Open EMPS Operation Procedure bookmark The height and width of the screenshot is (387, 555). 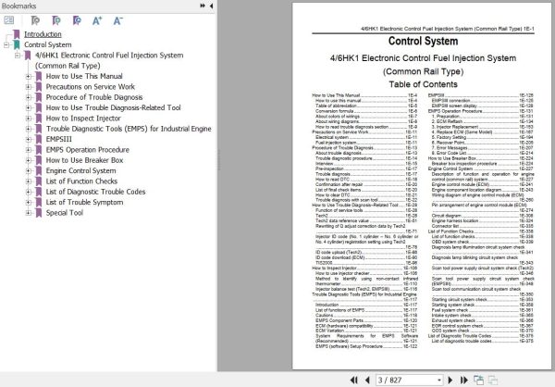[x=88, y=150]
